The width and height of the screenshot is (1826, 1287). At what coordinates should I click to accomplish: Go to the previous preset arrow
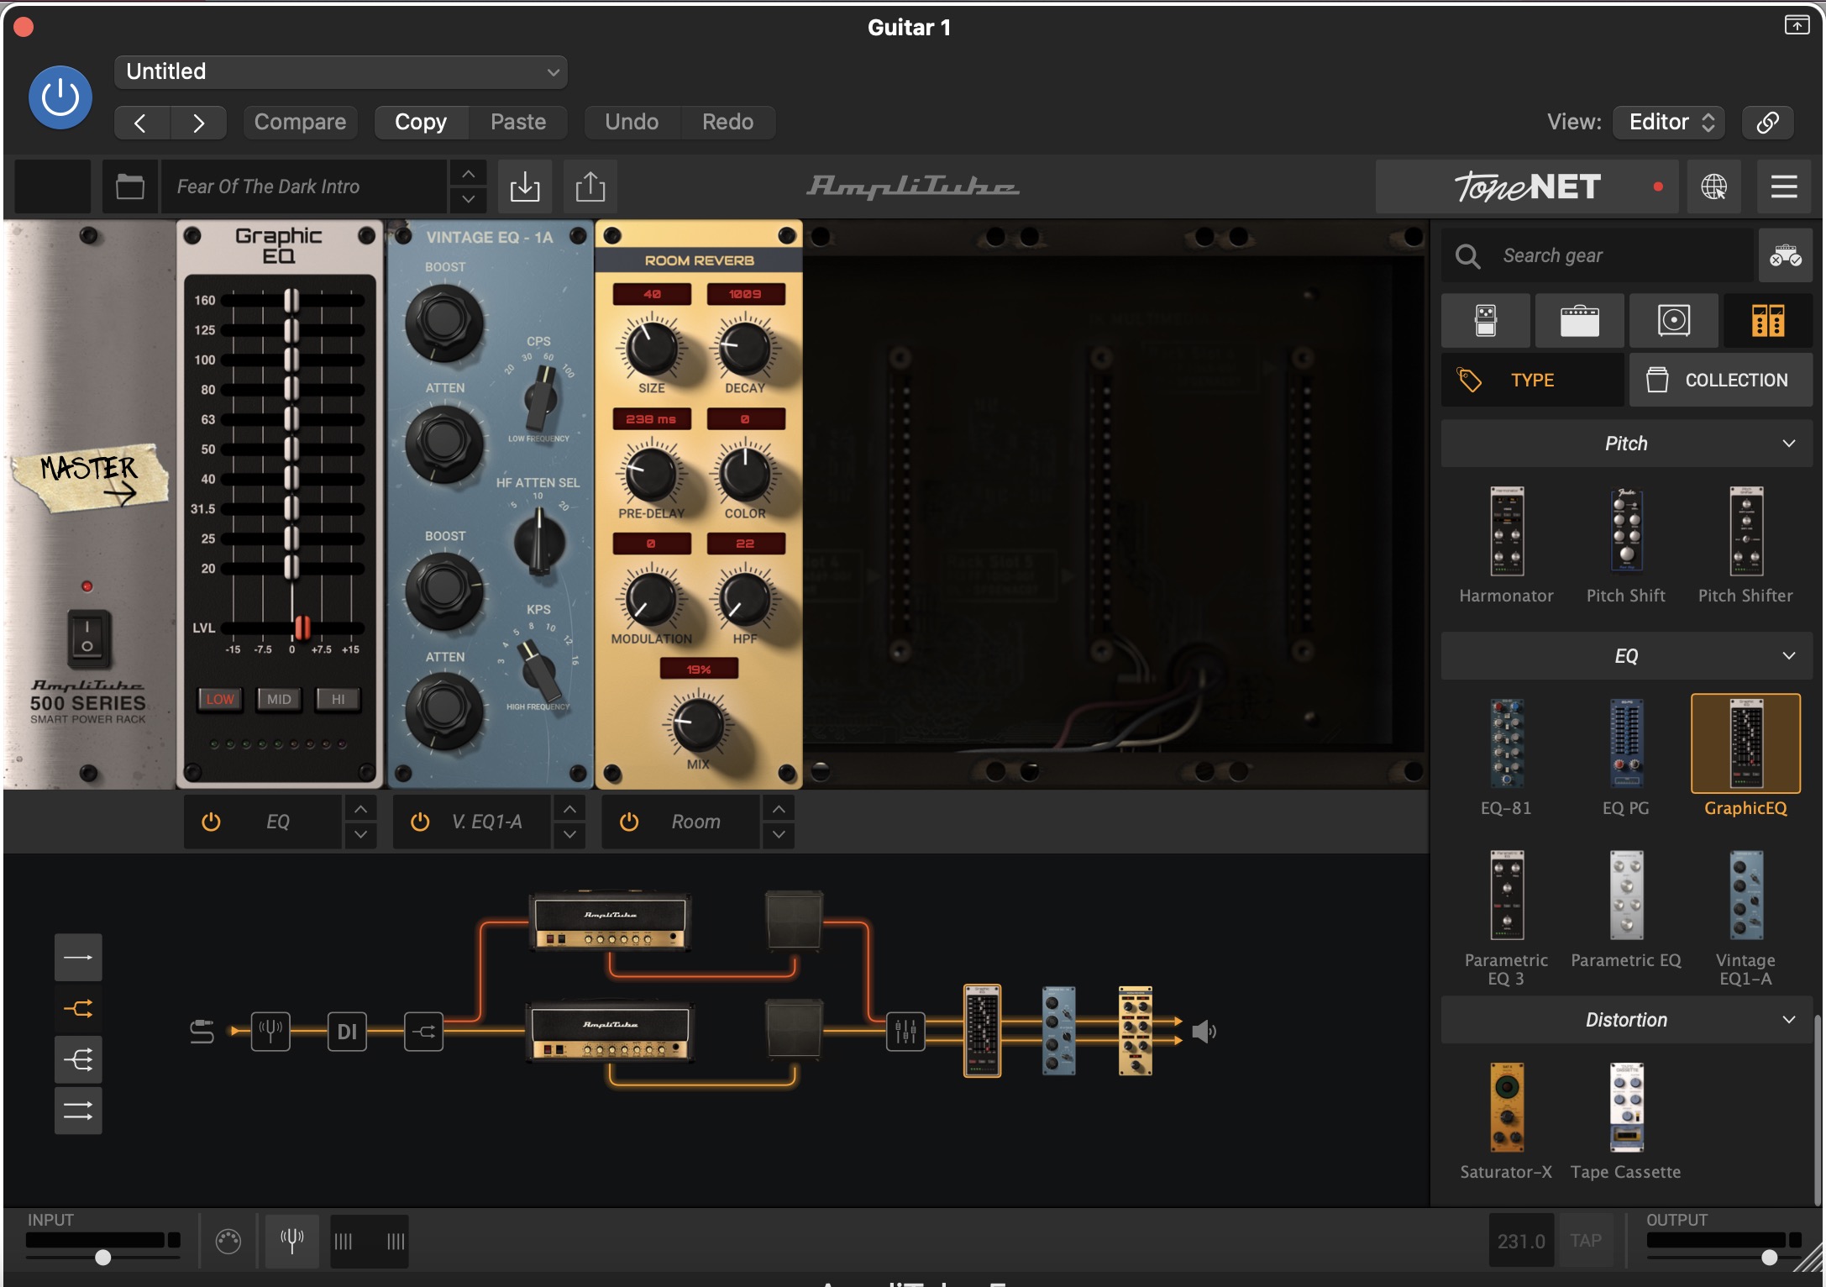141,123
